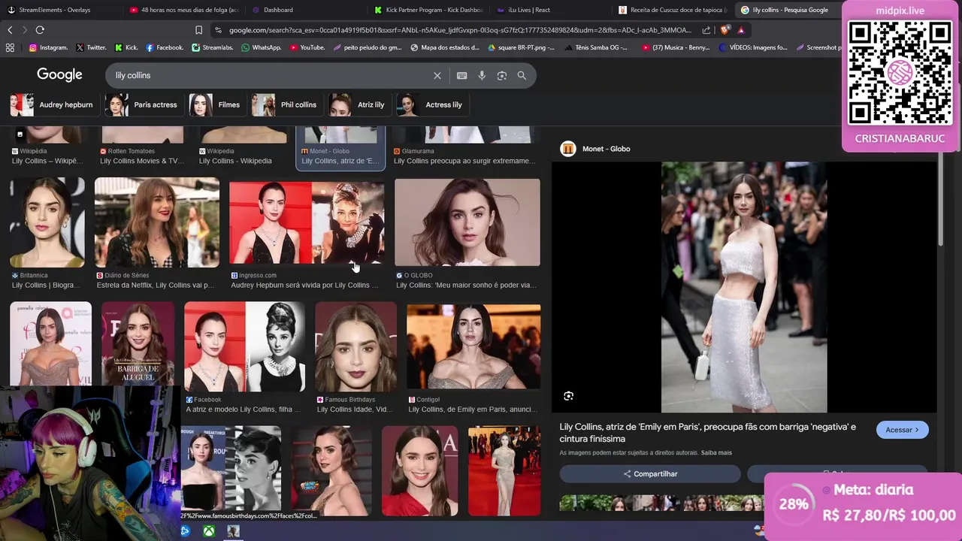Viewport: 962px width, 541px height.
Task: Switch to the Dashboard browser tab
Action: point(304,10)
